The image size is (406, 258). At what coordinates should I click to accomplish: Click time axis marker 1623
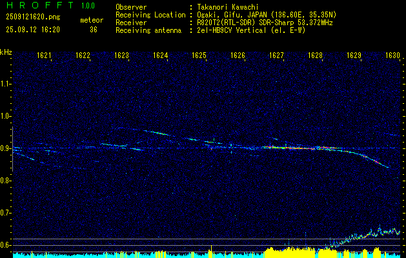click(121, 55)
